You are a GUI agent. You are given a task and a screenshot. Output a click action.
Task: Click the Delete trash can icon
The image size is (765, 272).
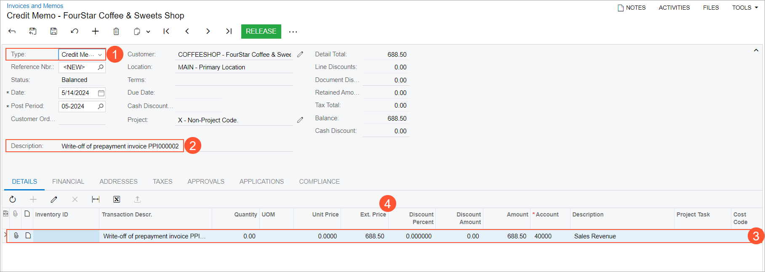pos(116,31)
